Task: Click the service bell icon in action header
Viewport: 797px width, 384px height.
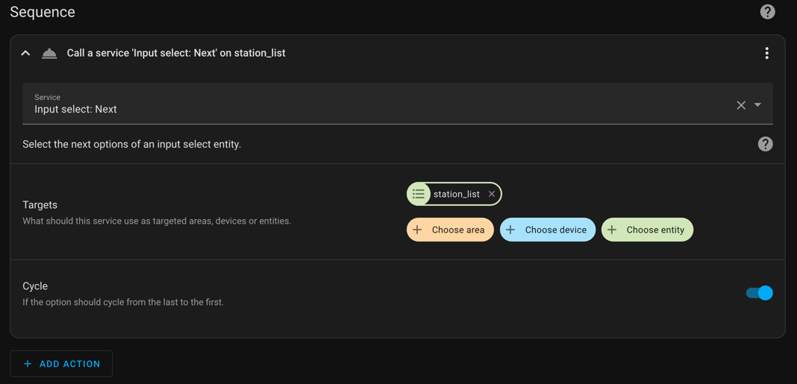Action: tap(49, 53)
